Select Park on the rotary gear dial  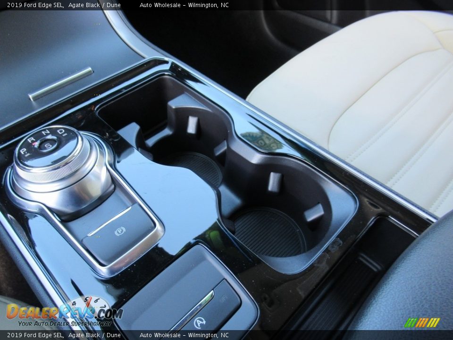pos(23,151)
